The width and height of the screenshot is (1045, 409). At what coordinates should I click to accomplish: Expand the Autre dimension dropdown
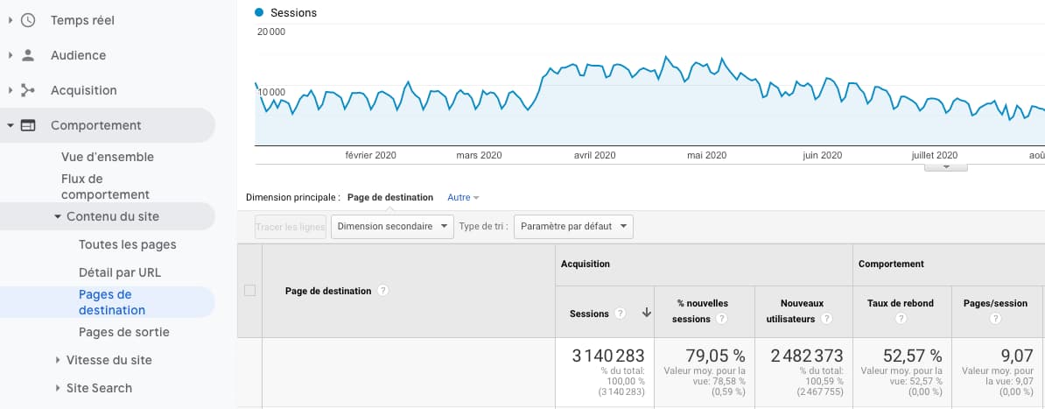[x=463, y=198]
